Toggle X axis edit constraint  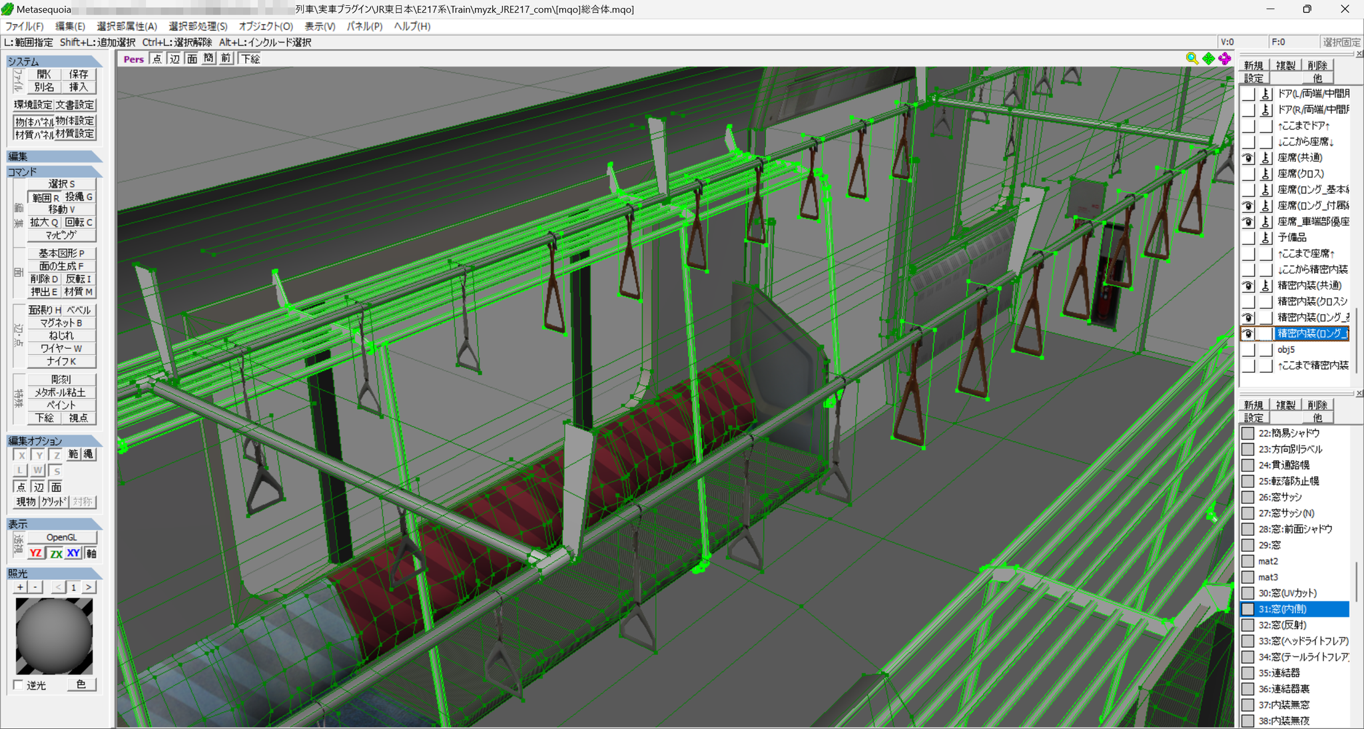click(x=21, y=455)
